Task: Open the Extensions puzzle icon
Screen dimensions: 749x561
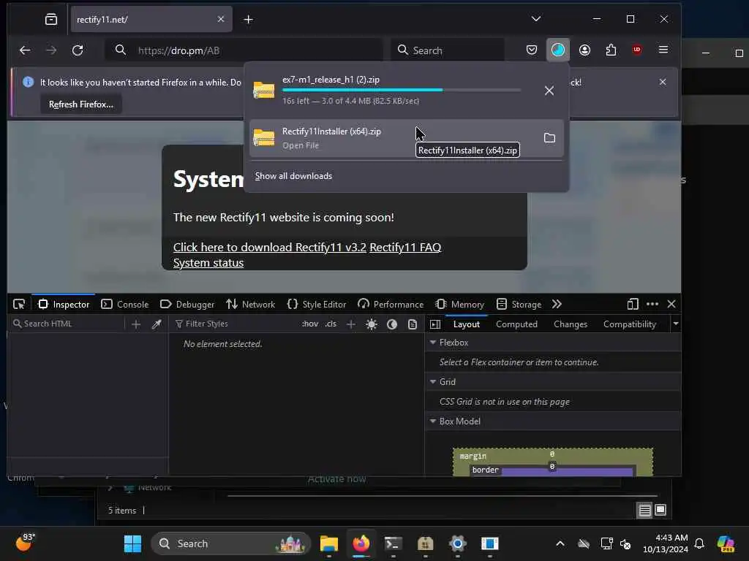Action: [x=611, y=50]
